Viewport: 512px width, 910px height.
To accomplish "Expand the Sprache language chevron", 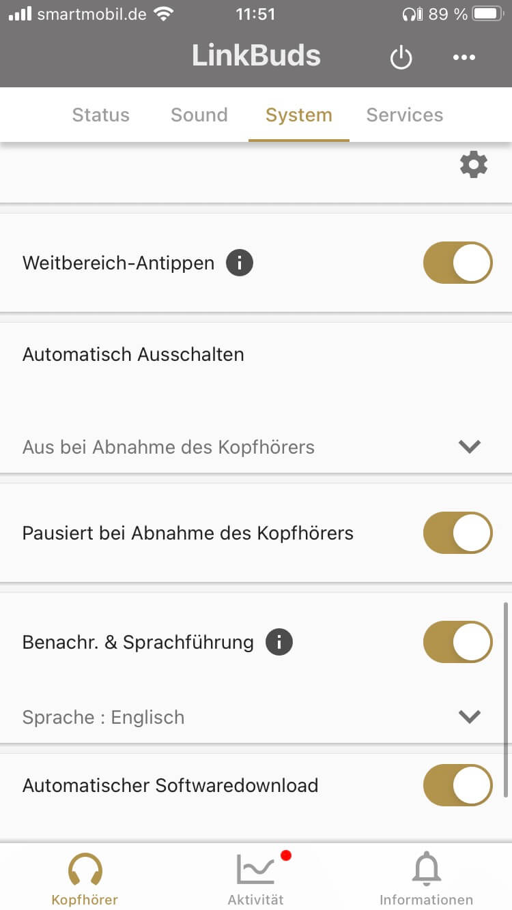I will [470, 717].
